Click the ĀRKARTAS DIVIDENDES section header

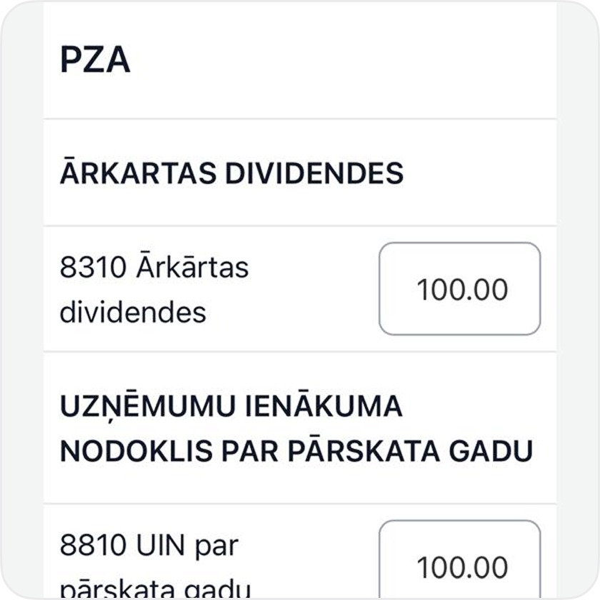tap(231, 172)
